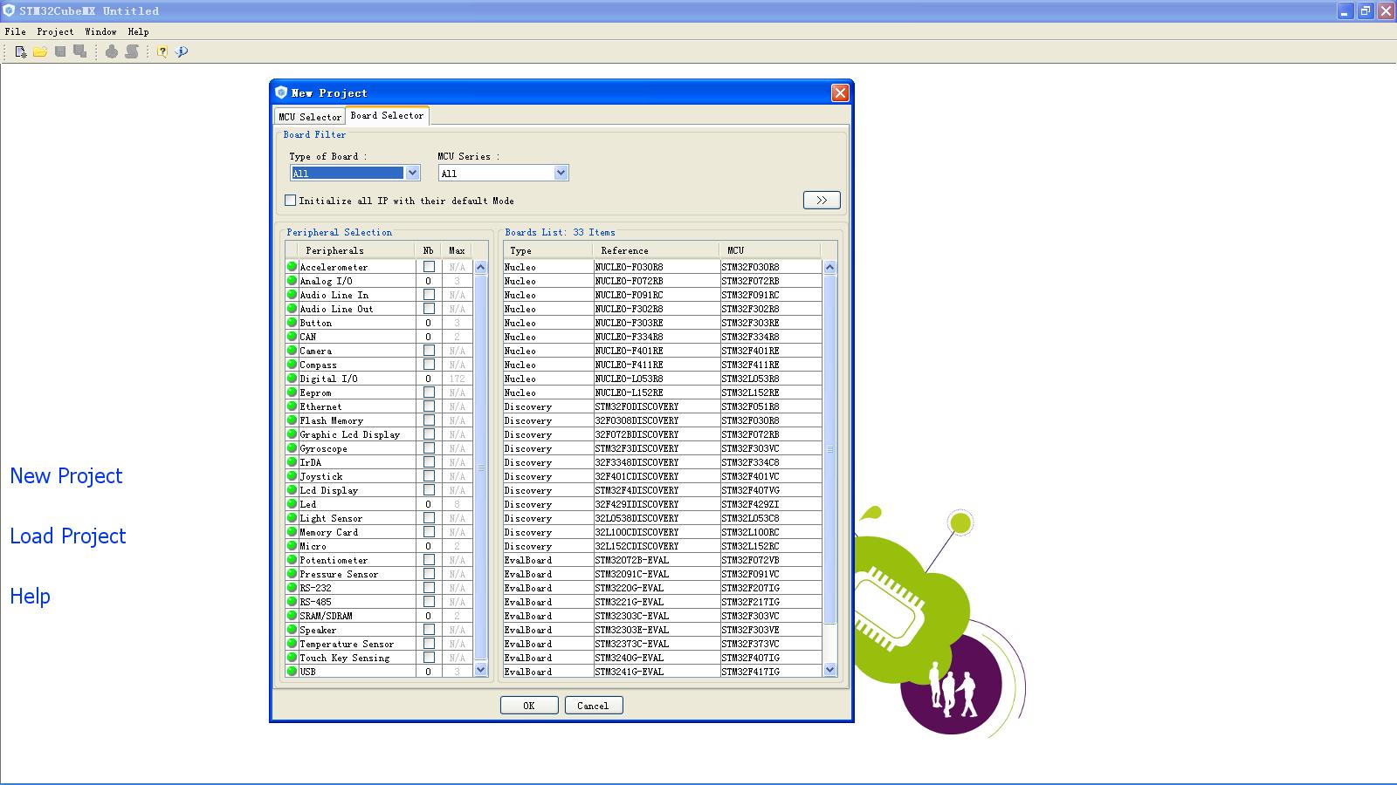Click the green dot beside Analog I/O
Viewport: 1397px width, 785px height.
pos(292,281)
